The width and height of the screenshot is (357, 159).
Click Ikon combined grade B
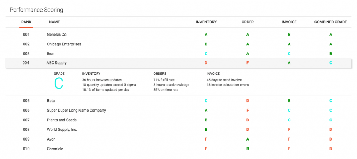(x=331, y=54)
